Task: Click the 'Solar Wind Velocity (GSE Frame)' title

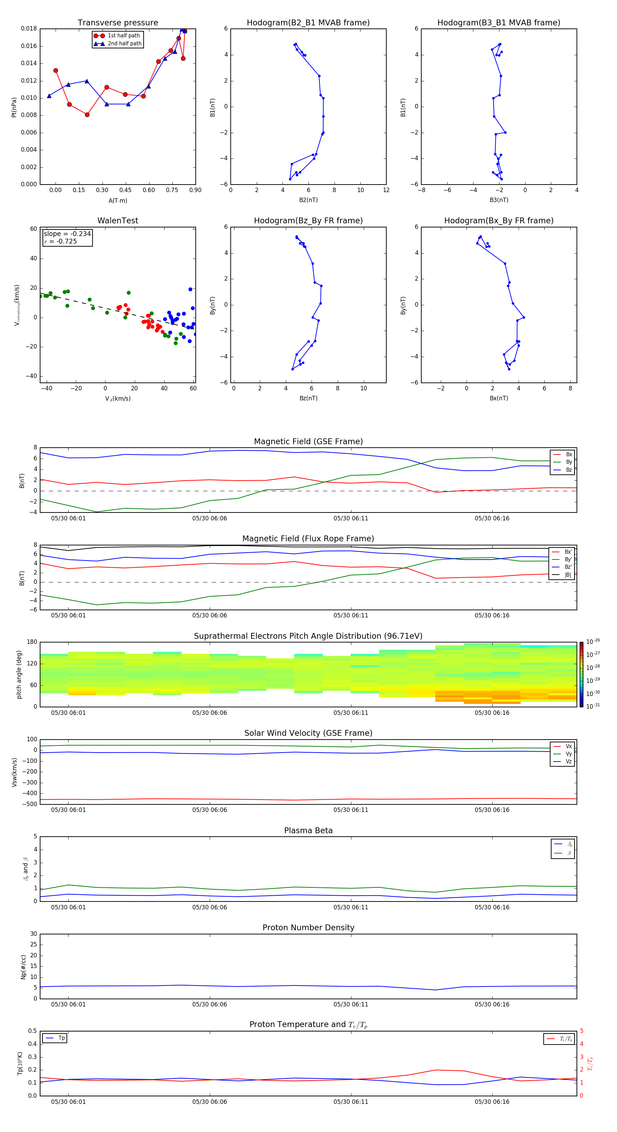Action: coord(308,733)
